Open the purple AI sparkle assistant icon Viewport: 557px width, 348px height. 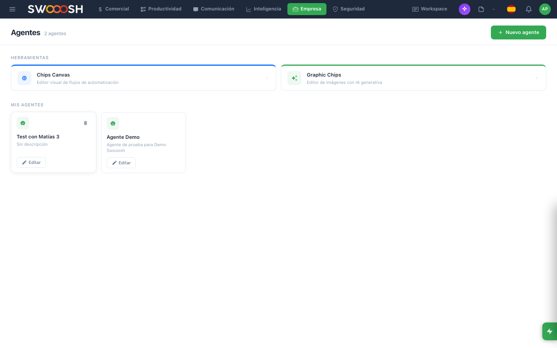465,9
